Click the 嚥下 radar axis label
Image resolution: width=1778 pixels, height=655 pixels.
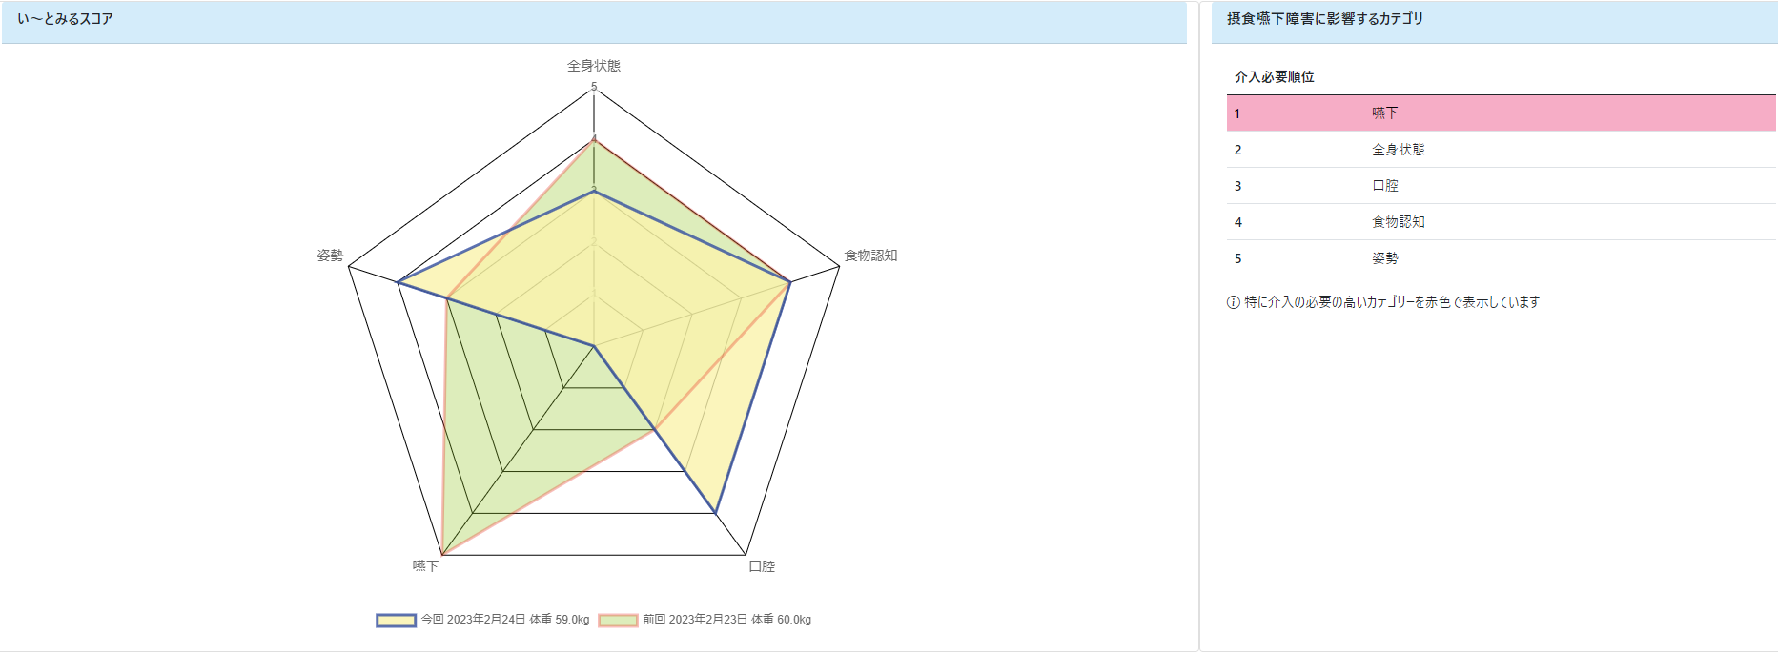[x=425, y=566]
